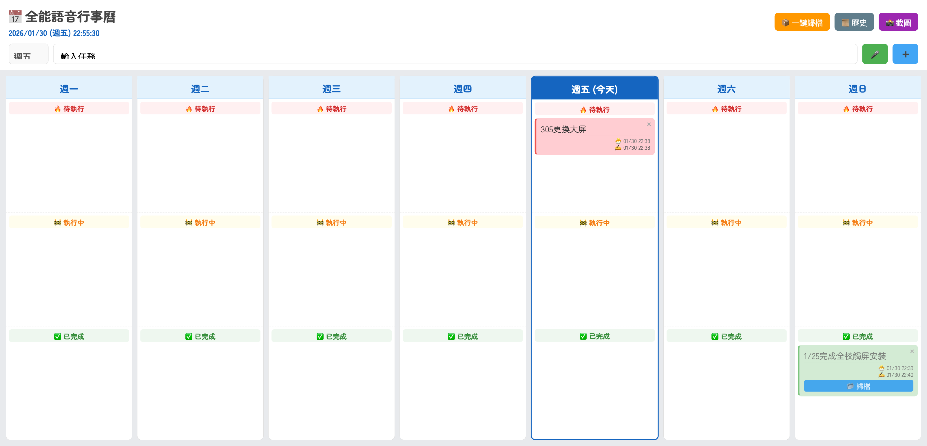Image resolution: width=927 pixels, height=446 pixels.
Task: Click the 一鍵歸檔 archive-all button
Action: coord(802,22)
